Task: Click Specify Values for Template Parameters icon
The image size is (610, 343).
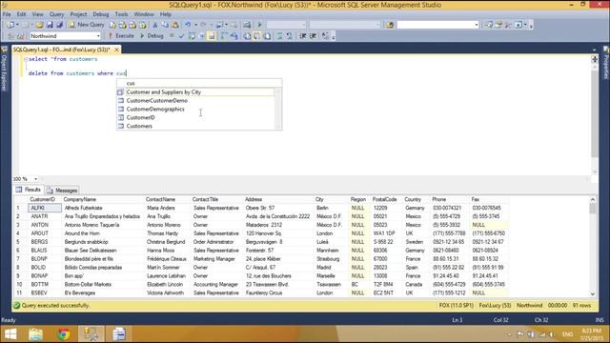Action: coord(325,36)
